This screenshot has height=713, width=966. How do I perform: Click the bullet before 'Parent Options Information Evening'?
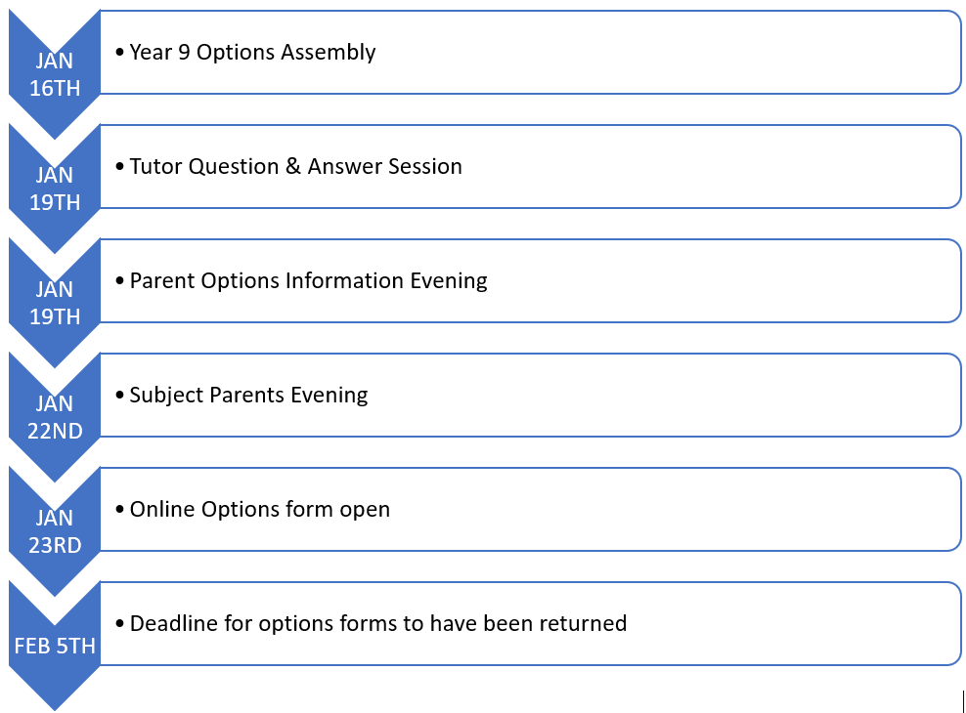pyautogui.click(x=119, y=282)
